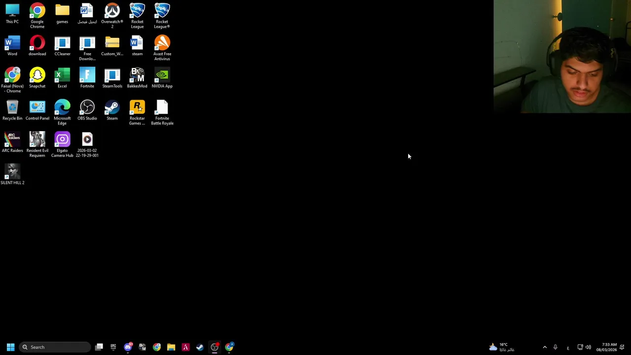Viewport: 631px width, 355px height.
Task: Open Avast Free Antivirus shortcut
Action: tap(162, 48)
